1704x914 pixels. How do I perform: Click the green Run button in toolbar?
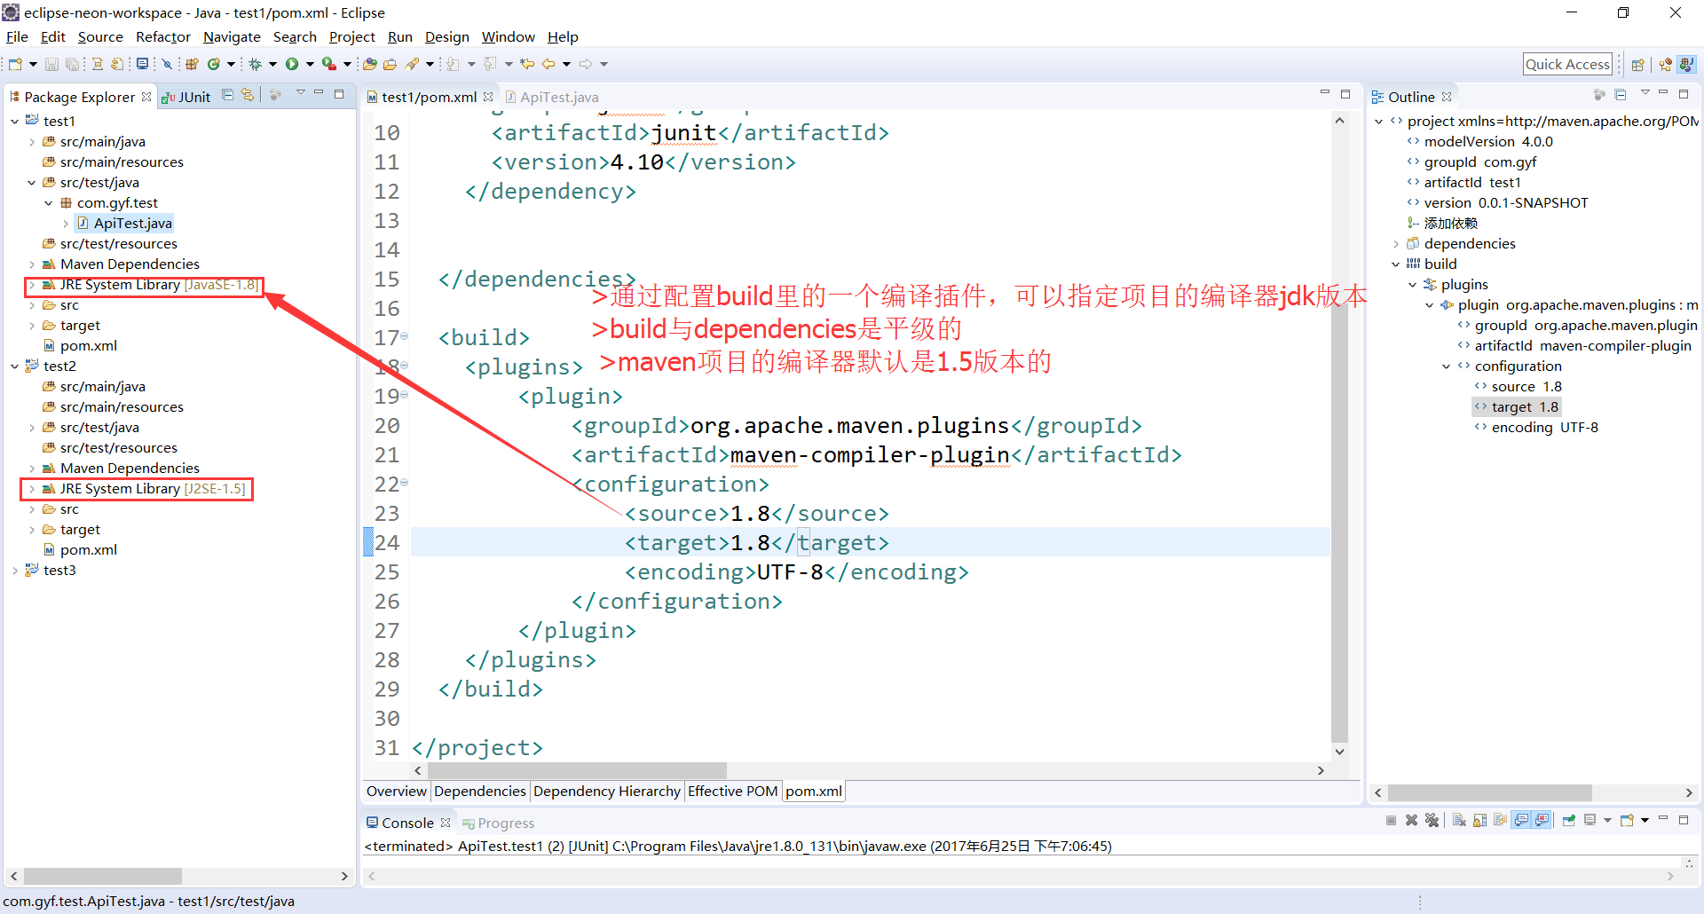[292, 64]
